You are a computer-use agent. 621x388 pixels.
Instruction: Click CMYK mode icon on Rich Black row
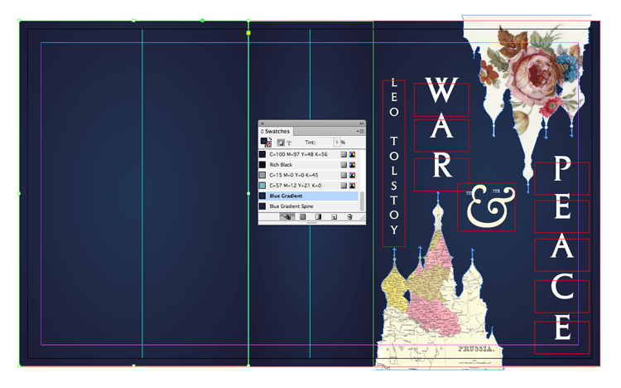352,165
